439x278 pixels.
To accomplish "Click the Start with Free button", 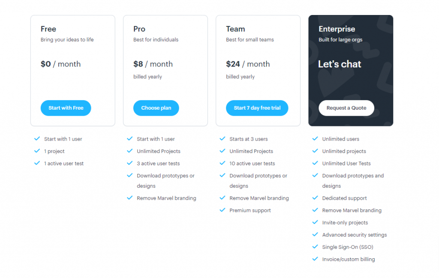I will 66,108.
